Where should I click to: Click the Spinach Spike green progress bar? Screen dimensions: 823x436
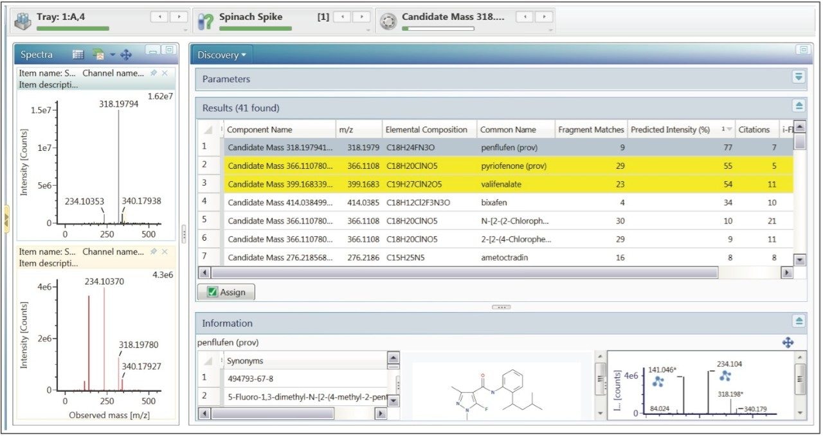click(x=255, y=28)
